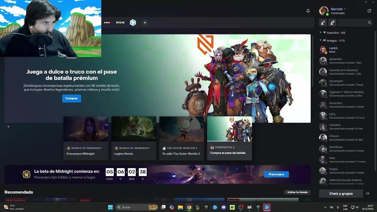Select friend basanta (eric basanta)
Viewport: 377px width, 212px height.
(346, 72)
